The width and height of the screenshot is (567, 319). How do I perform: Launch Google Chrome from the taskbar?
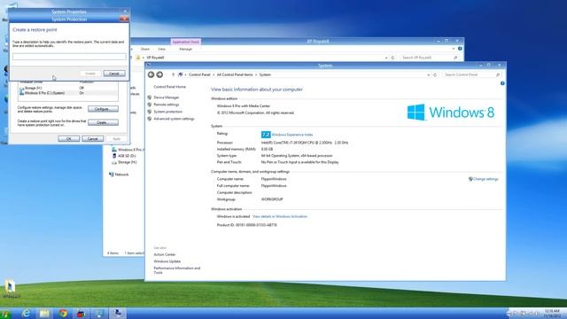point(63,314)
